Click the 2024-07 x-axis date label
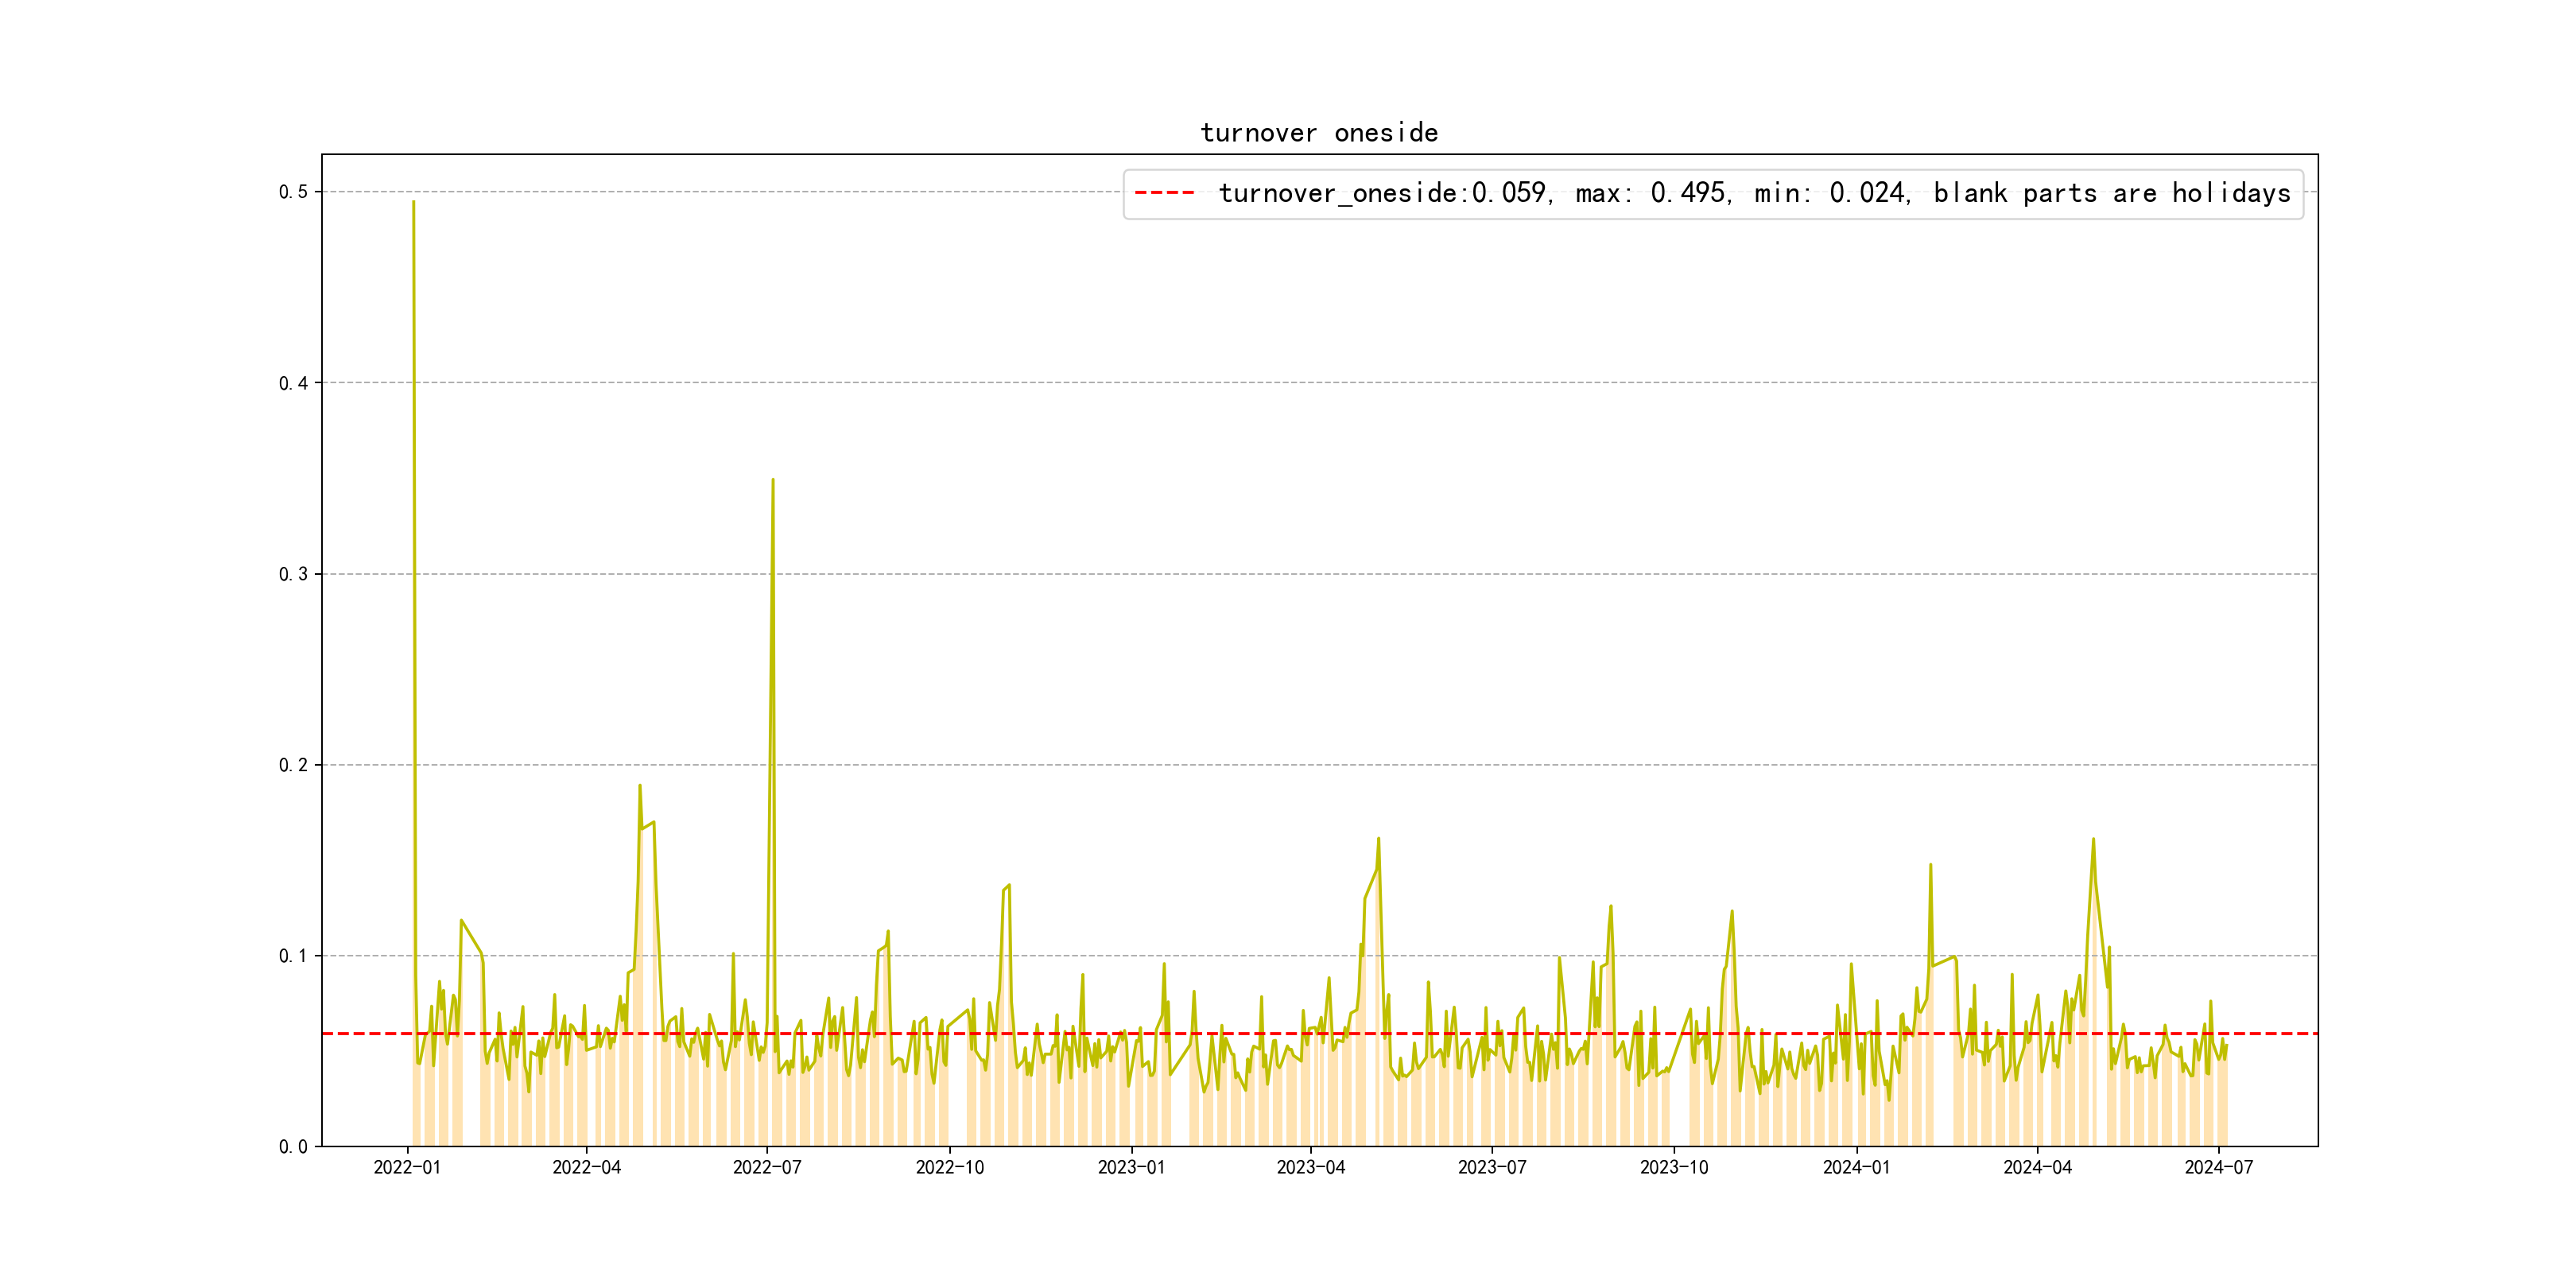Screen dimensions: 2576x1288 click(2219, 1168)
